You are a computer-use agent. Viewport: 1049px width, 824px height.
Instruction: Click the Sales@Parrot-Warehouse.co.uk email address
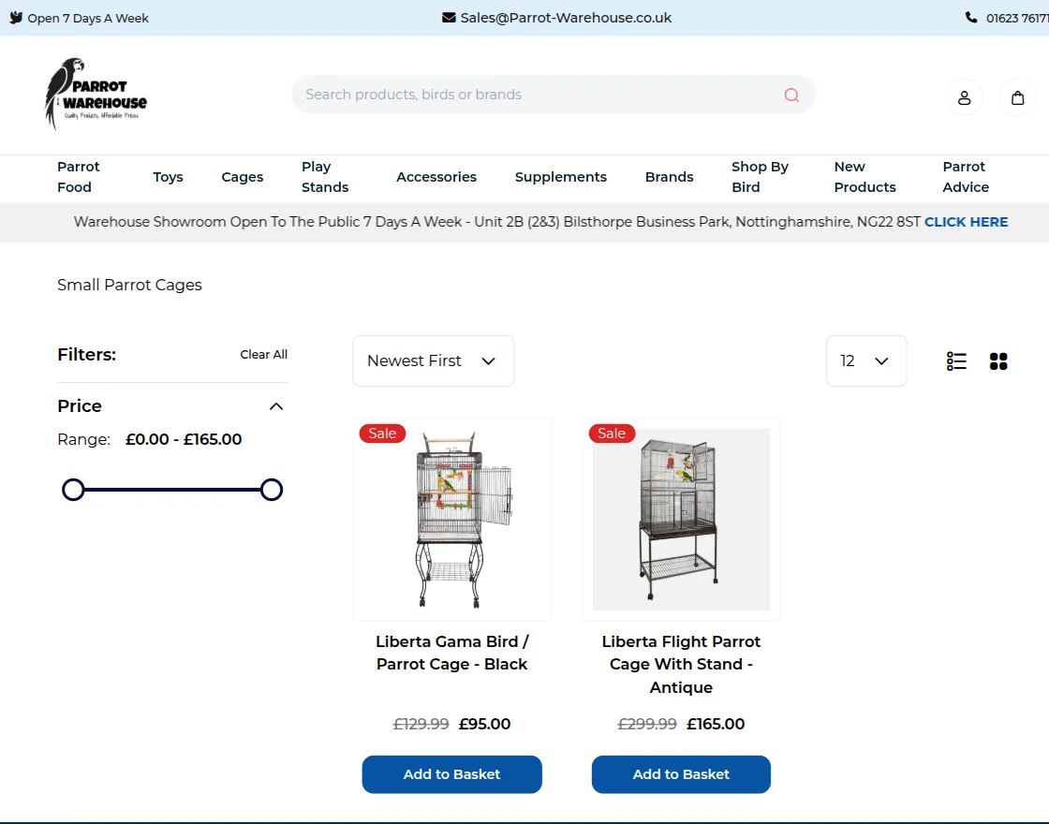click(566, 18)
